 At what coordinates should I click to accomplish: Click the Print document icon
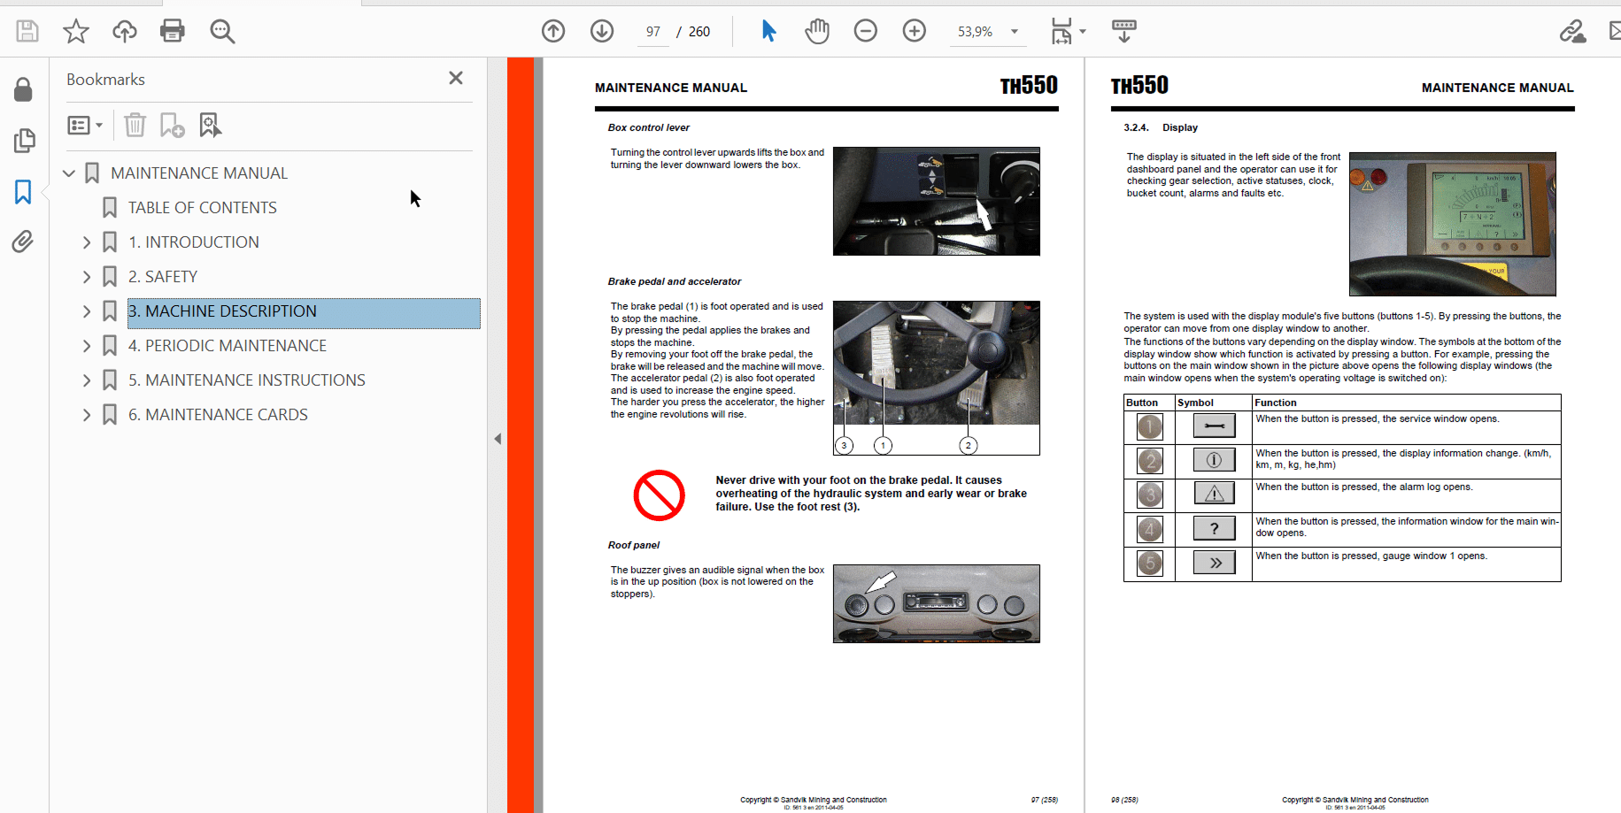[x=173, y=32]
